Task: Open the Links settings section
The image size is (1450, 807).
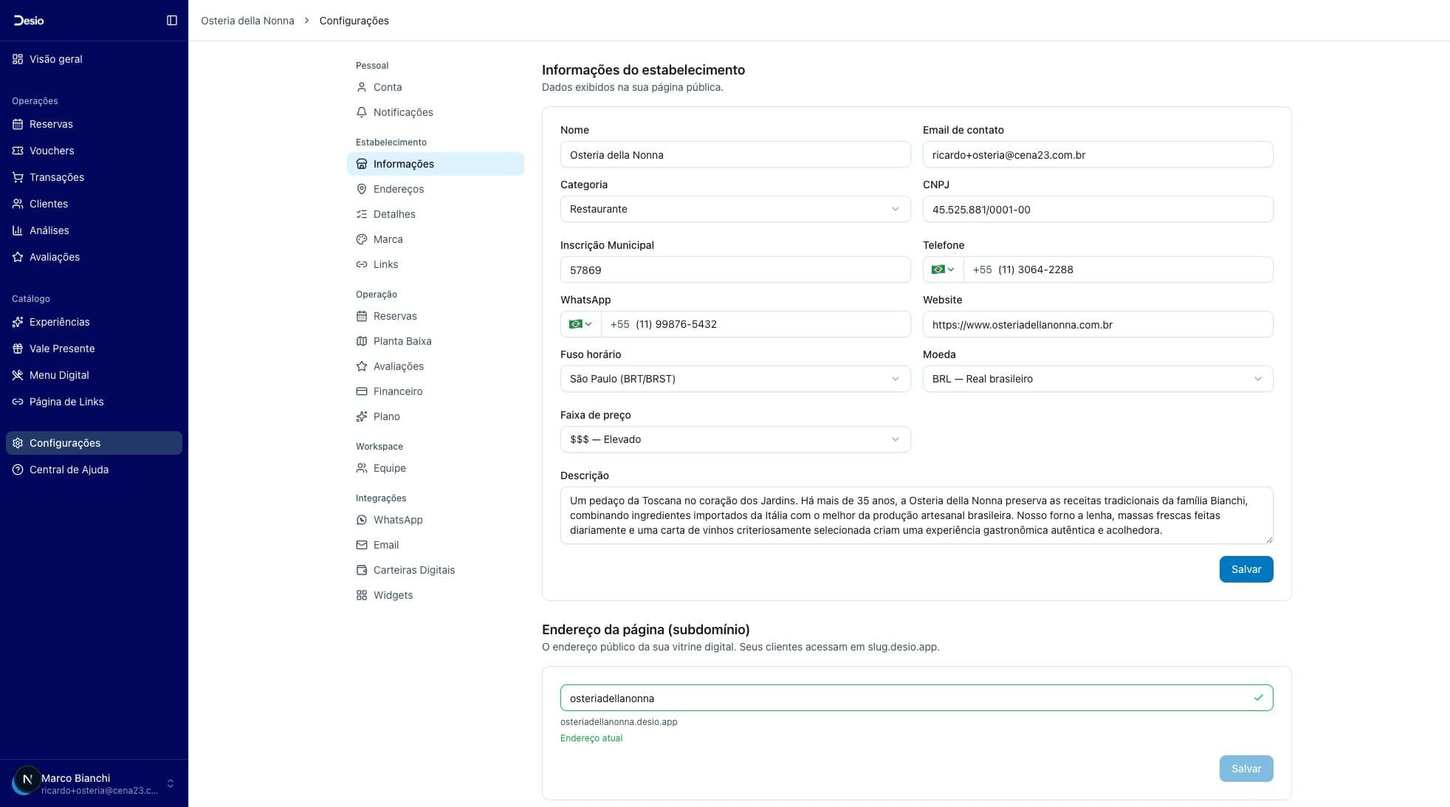Action: [436, 264]
